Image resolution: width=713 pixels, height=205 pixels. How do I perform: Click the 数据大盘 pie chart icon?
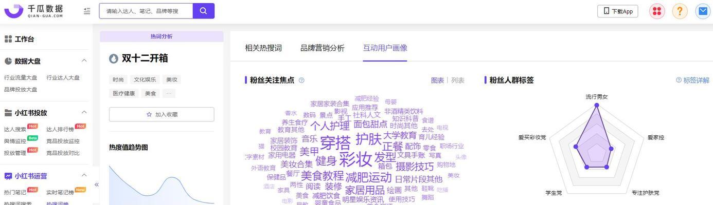tap(8, 61)
